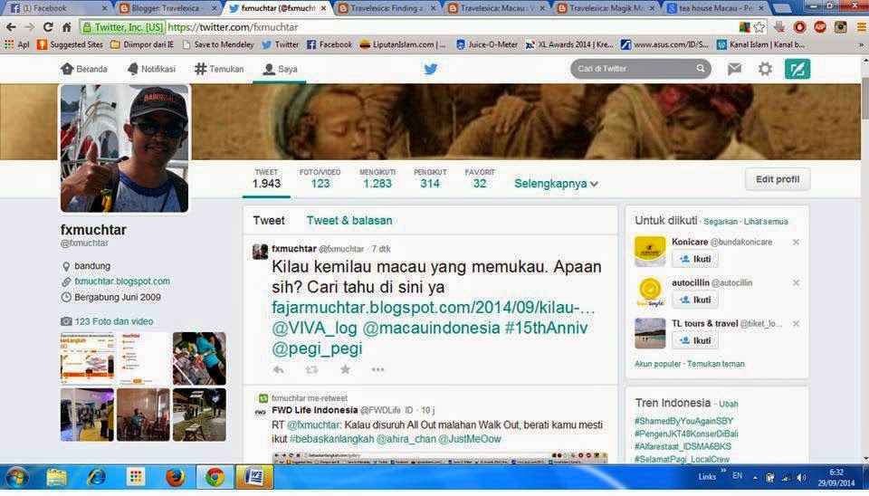Compose a new tweet with the quill button
The image size is (869, 496).
(797, 69)
